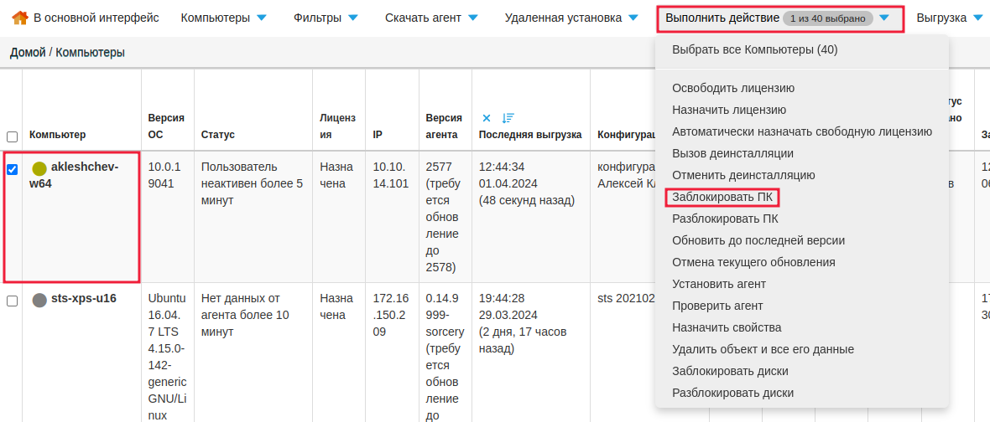Select Выбрать все Компьютеры (40)
This screenshot has width=990, height=422.
[754, 50]
